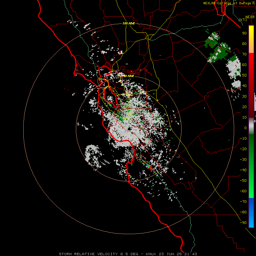Click the 50 value on the velocity scale
256x256 pixels.
[x=244, y=75]
